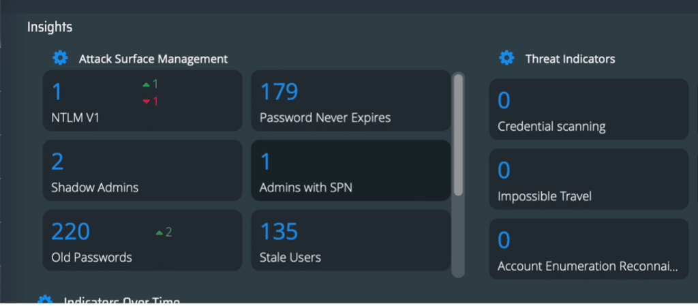This screenshot has width=698, height=306.
Task: Select the Credential scanning indicator
Action: point(588,109)
